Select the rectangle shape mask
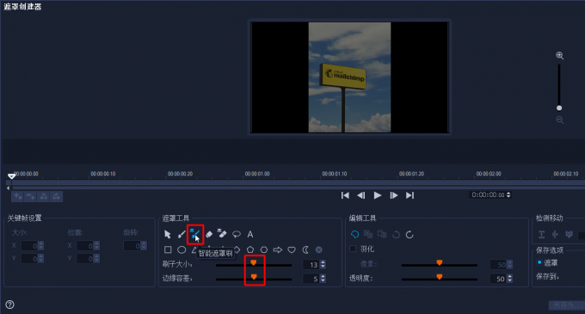Image resolution: width=585 pixels, height=314 pixels. (168, 249)
